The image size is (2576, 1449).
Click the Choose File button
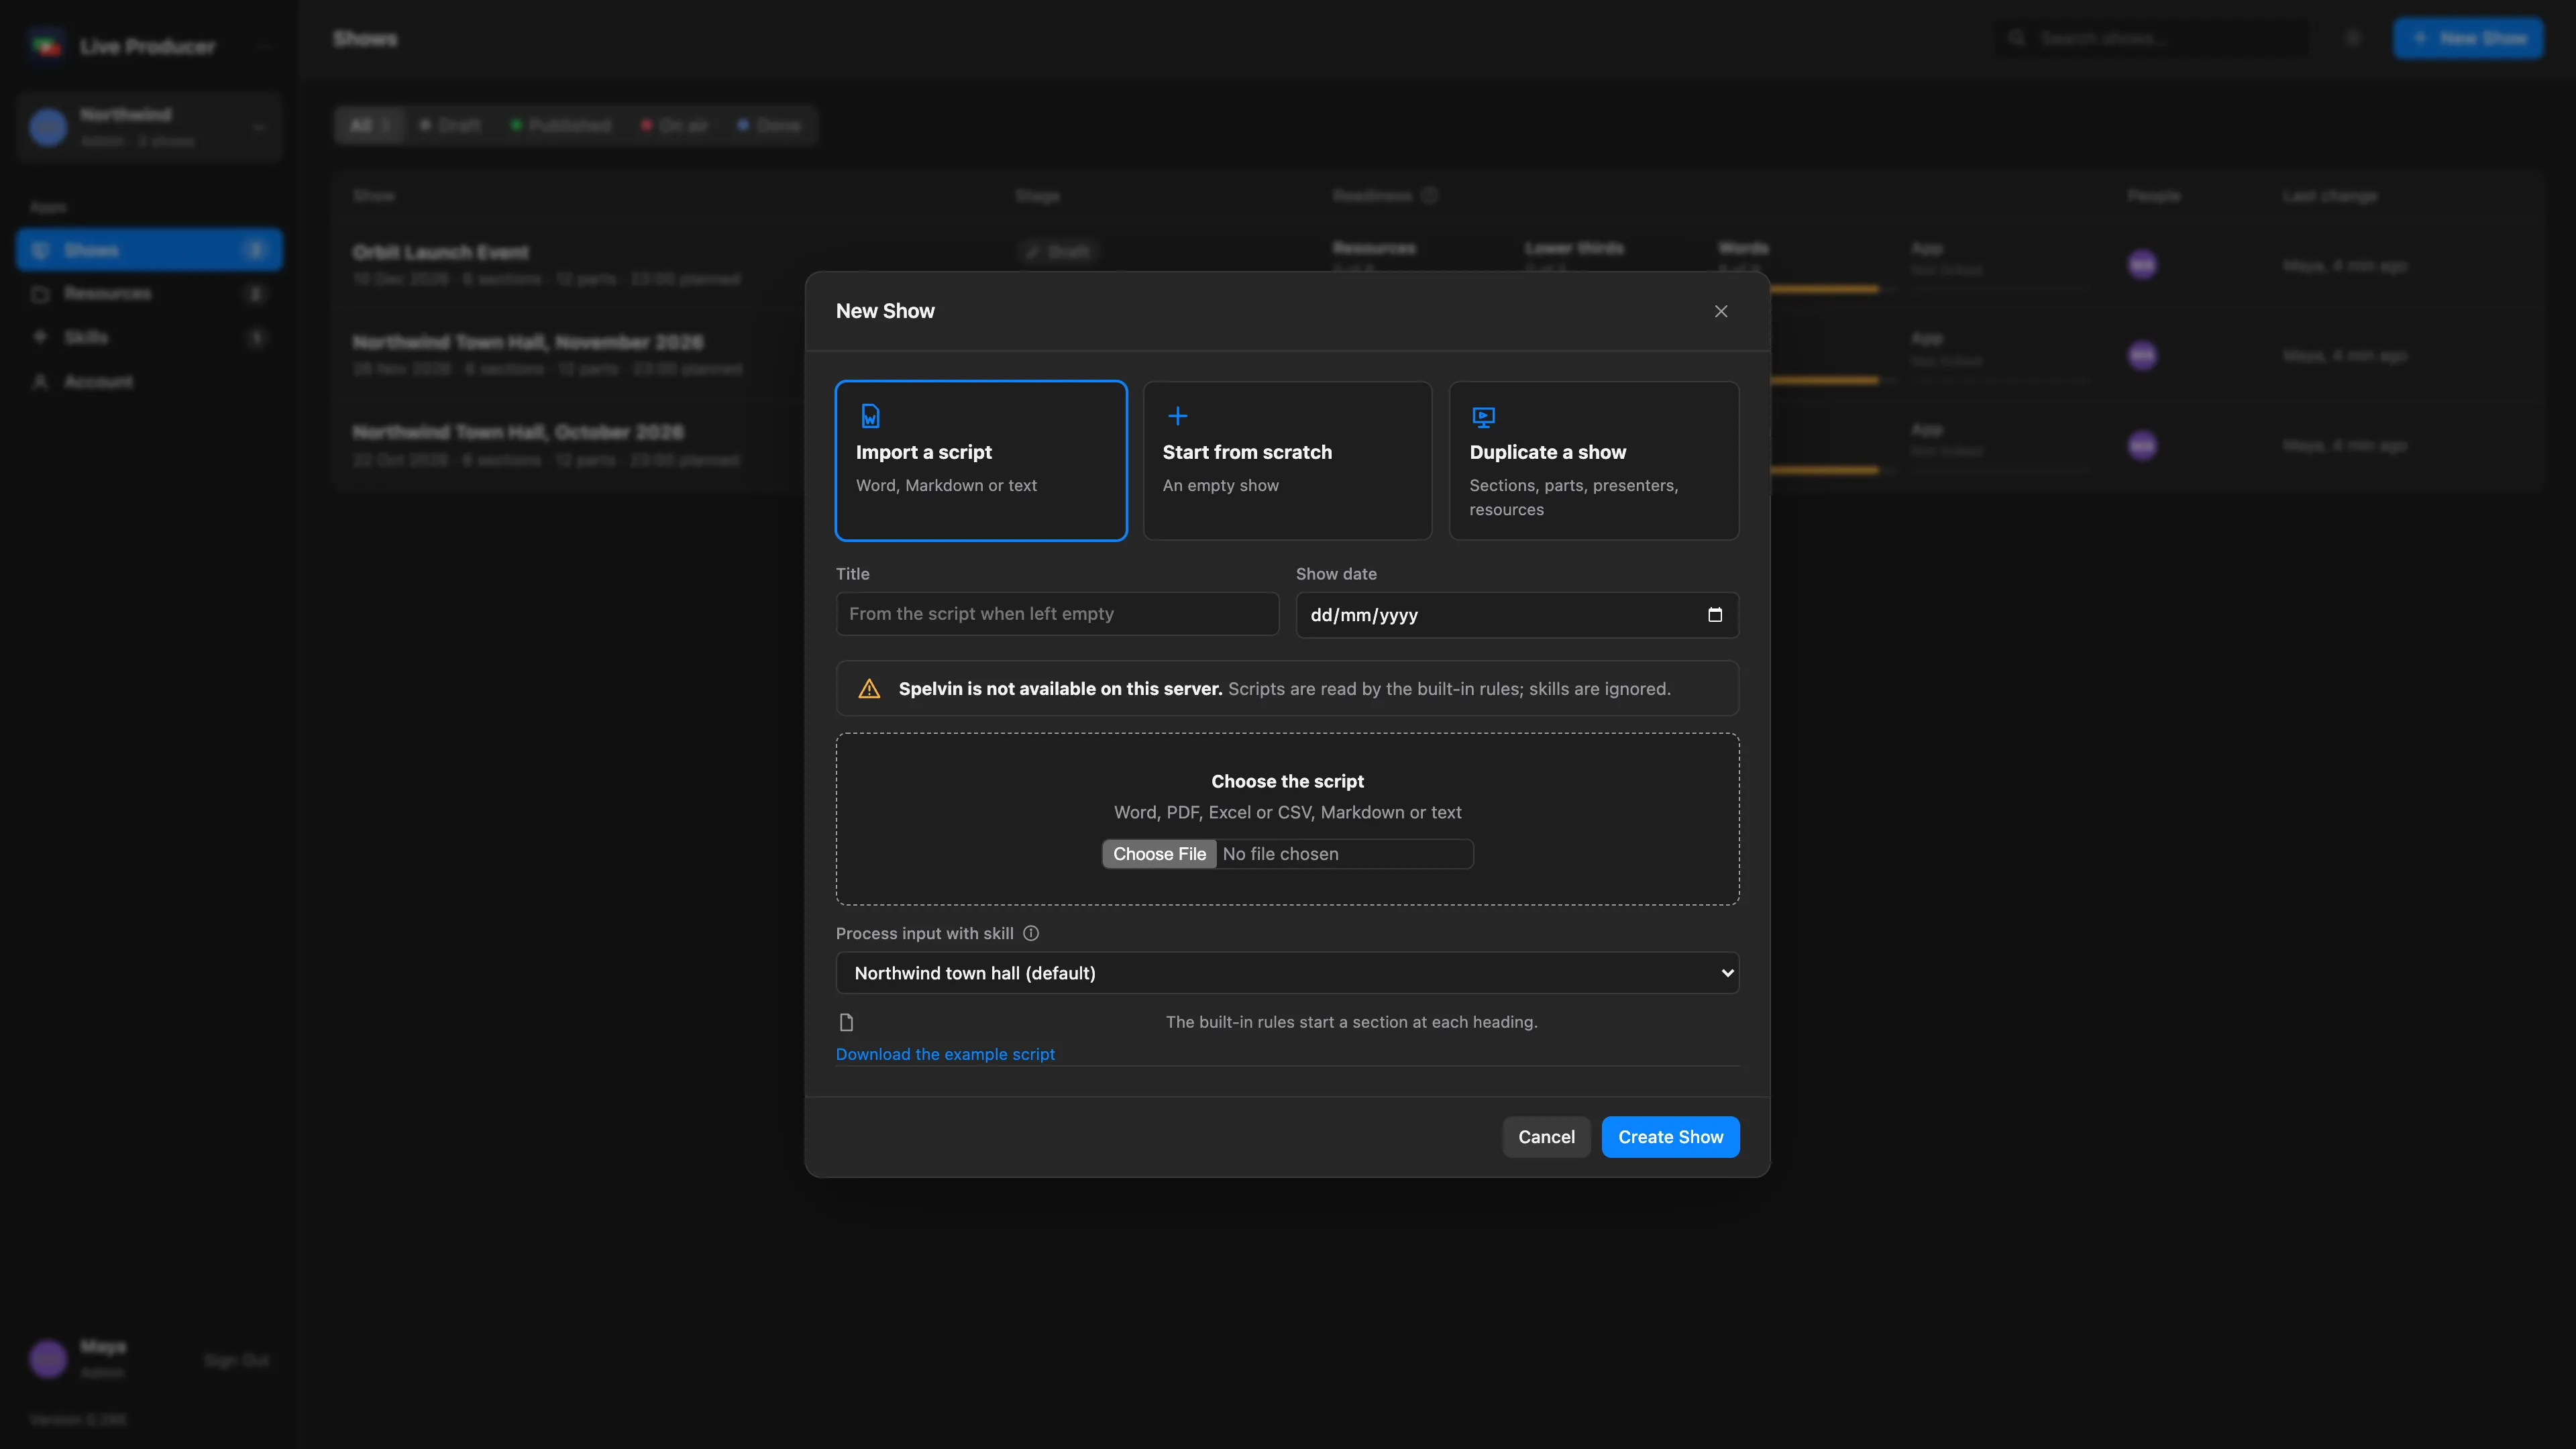coord(1159,854)
